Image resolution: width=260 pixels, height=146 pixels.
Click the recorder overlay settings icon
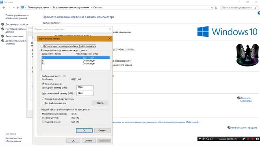(x=204, y=139)
